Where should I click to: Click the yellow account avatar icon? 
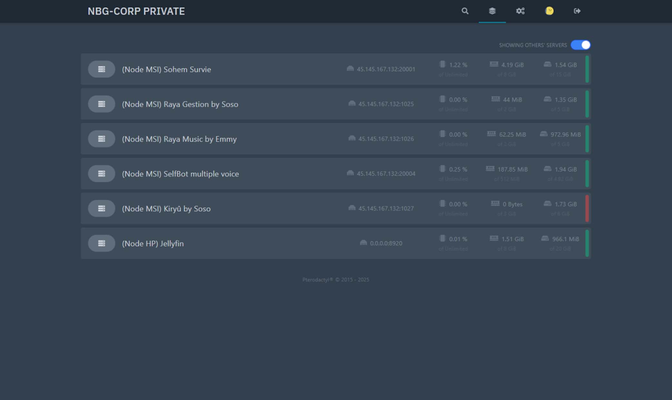[x=549, y=11]
